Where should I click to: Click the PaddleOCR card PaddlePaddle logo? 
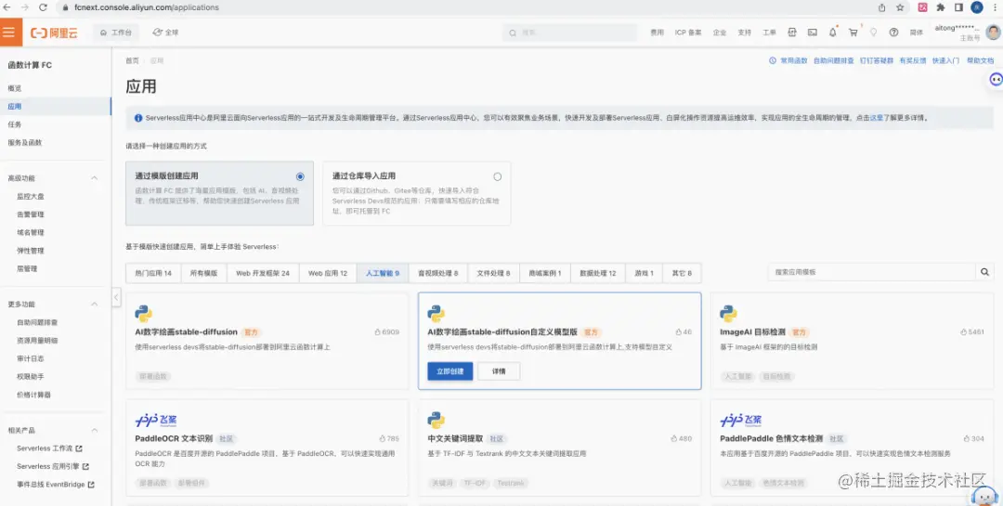(155, 421)
